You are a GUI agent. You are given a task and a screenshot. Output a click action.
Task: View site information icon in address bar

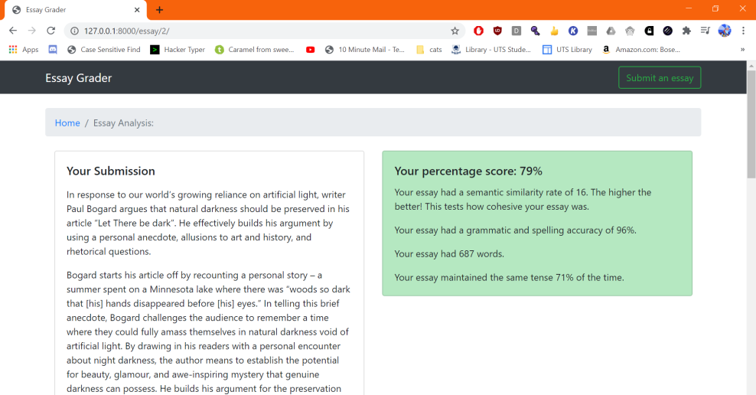click(x=74, y=31)
